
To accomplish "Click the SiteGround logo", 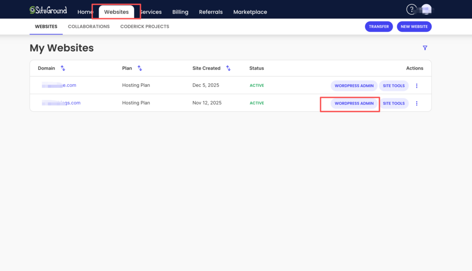I will tap(48, 10).
